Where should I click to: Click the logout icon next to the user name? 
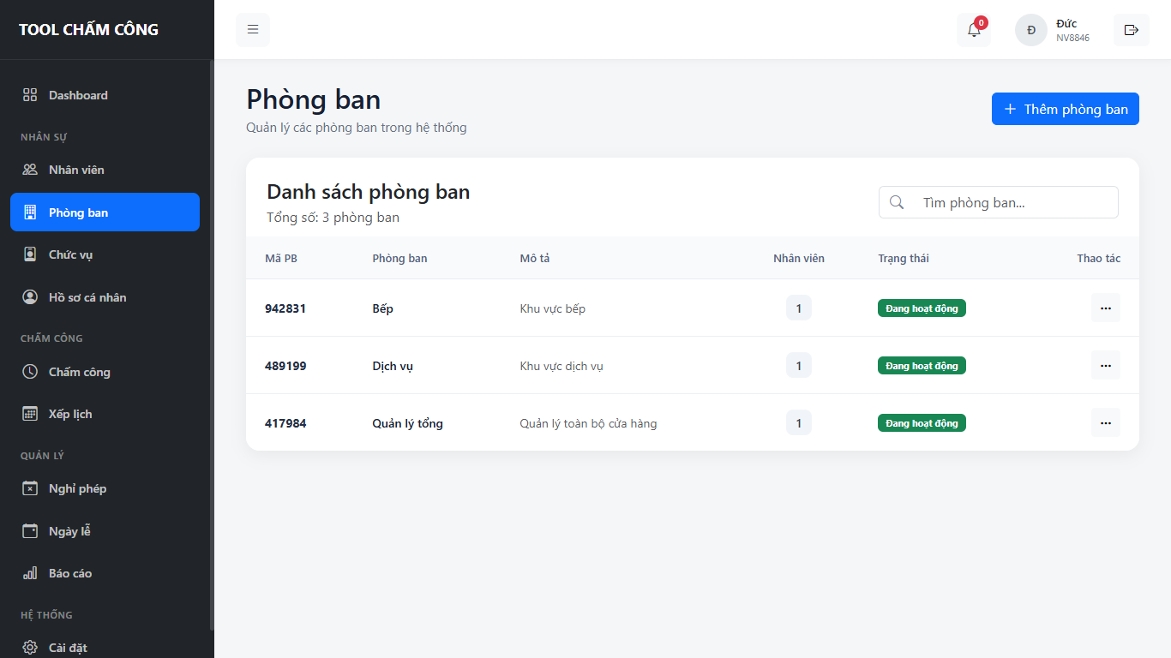pyautogui.click(x=1131, y=30)
